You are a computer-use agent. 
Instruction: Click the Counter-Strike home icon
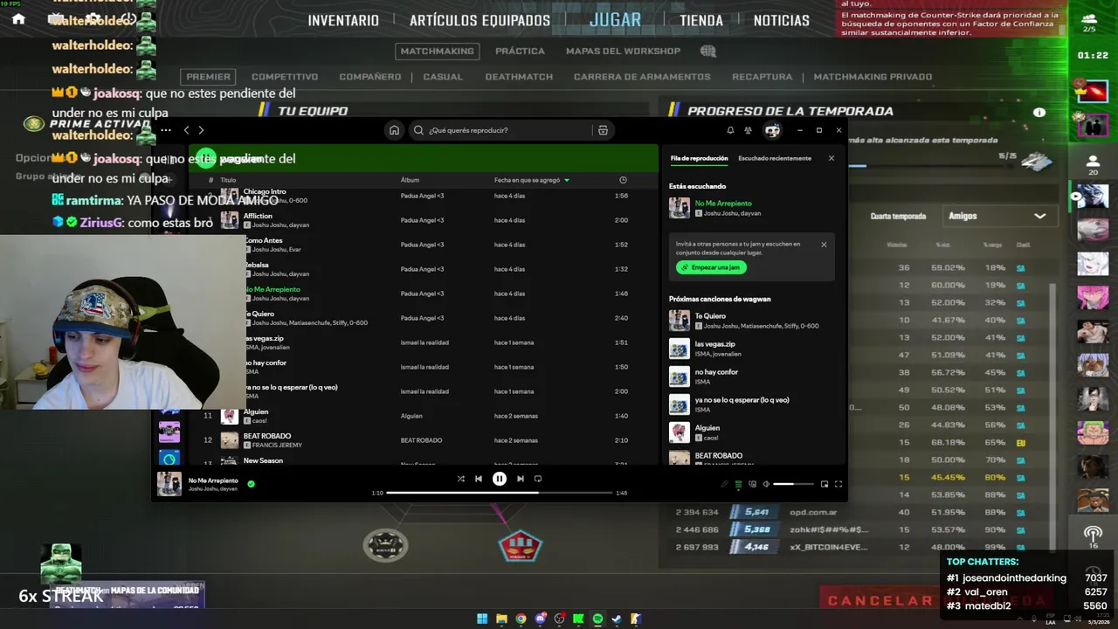click(18, 18)
